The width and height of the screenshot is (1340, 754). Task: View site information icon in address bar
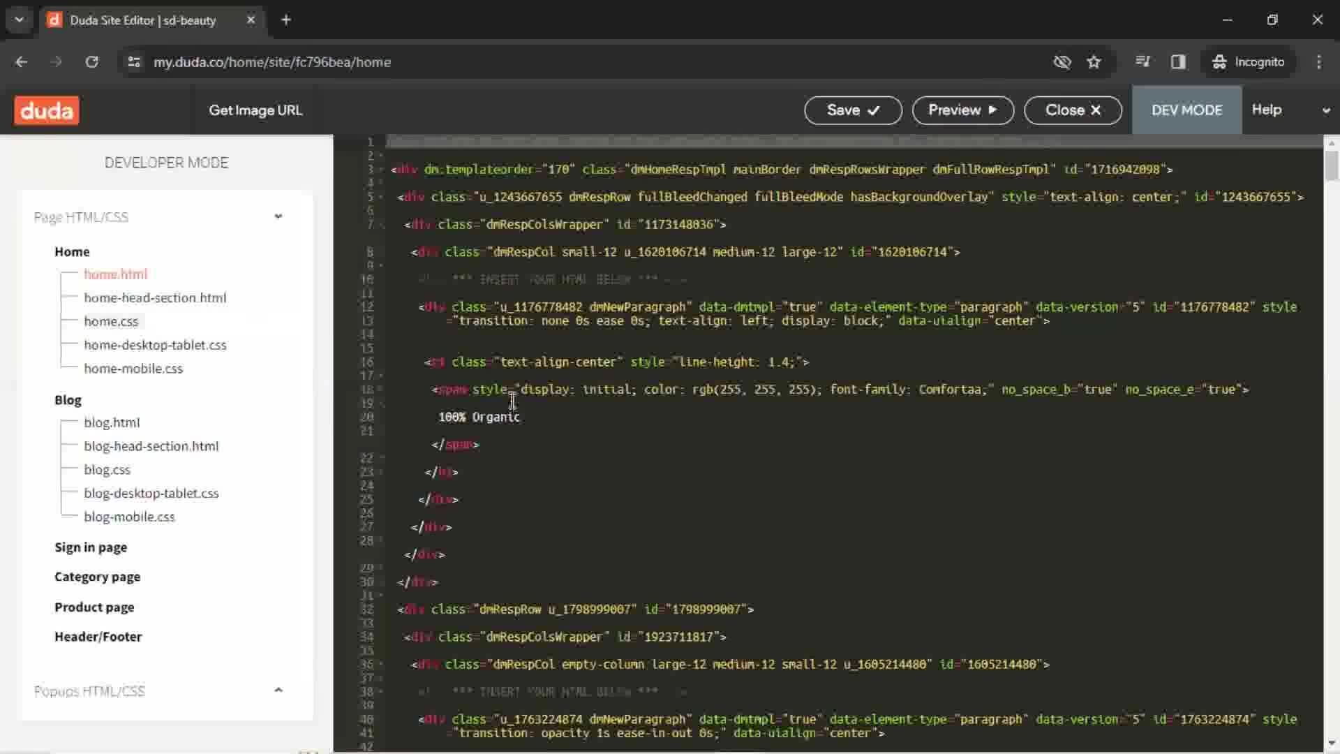(134, 62)
